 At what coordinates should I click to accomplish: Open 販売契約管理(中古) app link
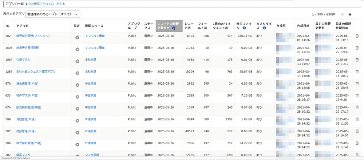pyautogui.click(x=27, y=107)
